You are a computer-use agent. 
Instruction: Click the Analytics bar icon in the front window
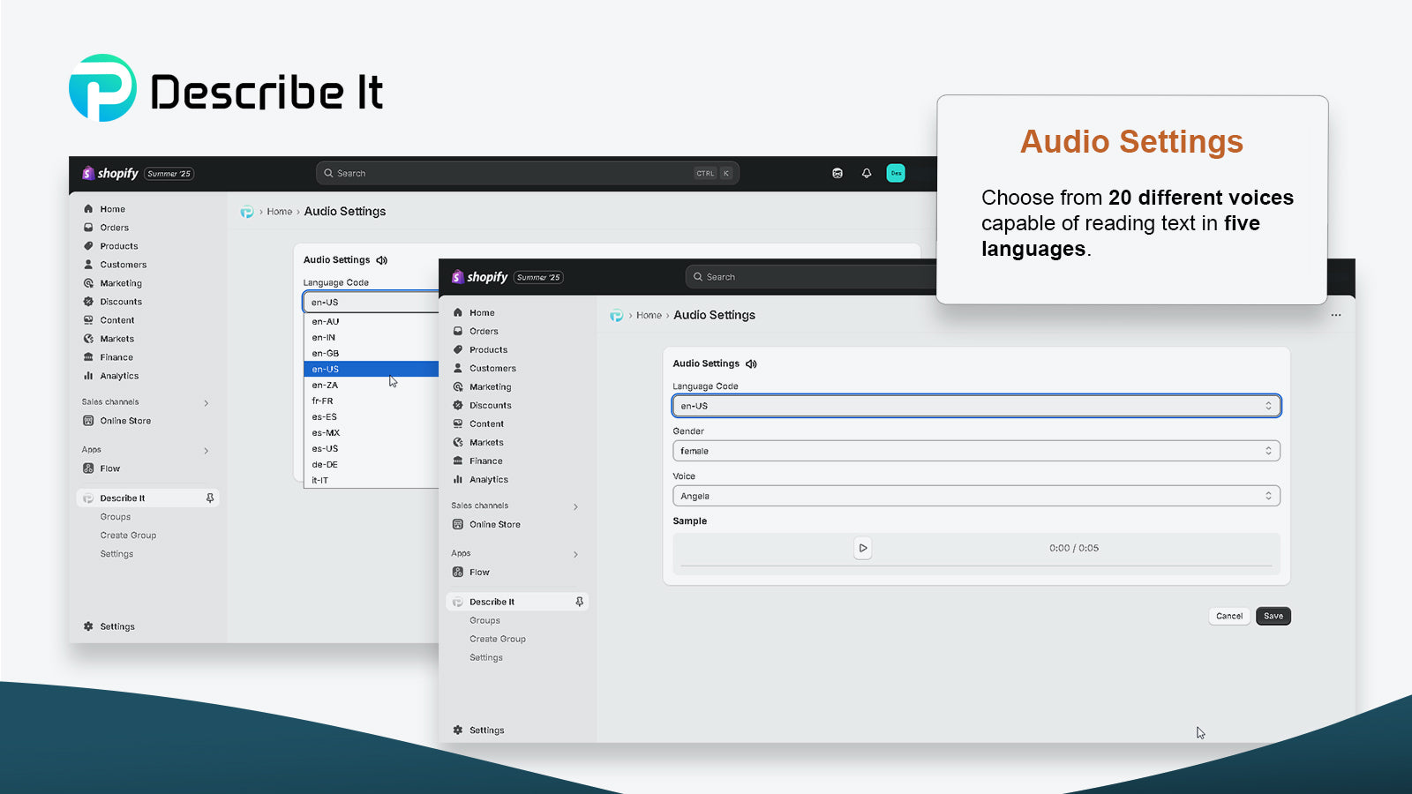tap(458, 479)
